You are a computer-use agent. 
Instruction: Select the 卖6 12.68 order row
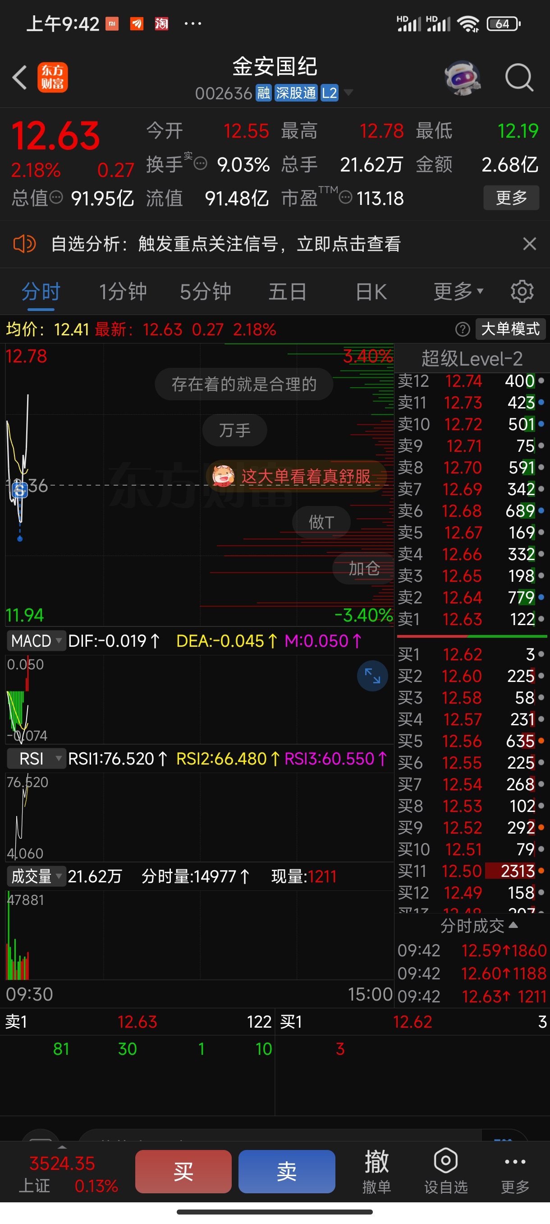(472, 511)
